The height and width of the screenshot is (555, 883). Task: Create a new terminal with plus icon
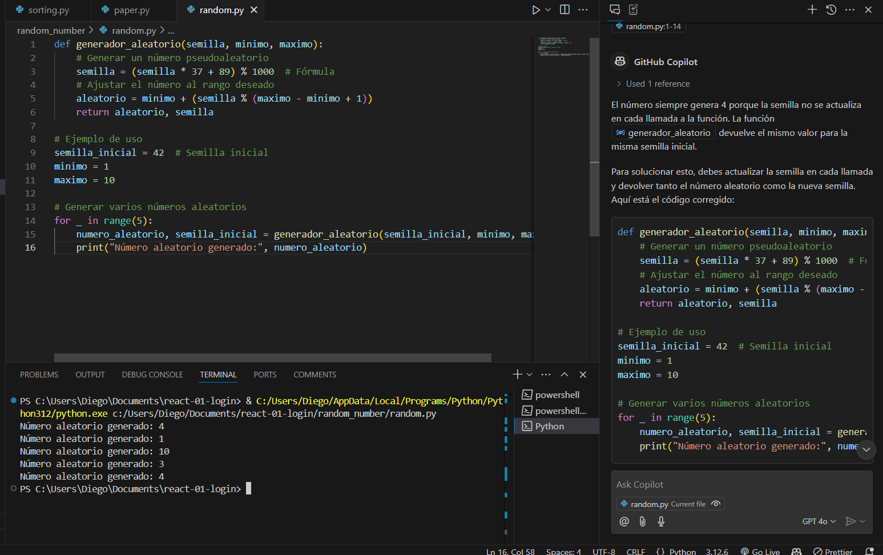517,375
